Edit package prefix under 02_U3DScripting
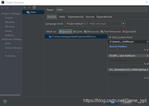Viewport: 149px width, 106px height. tap(145, 78)
